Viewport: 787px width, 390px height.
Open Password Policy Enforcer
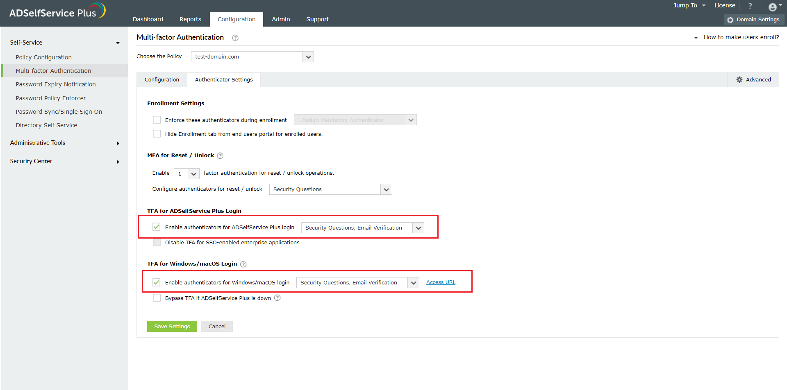click(51, 98)
